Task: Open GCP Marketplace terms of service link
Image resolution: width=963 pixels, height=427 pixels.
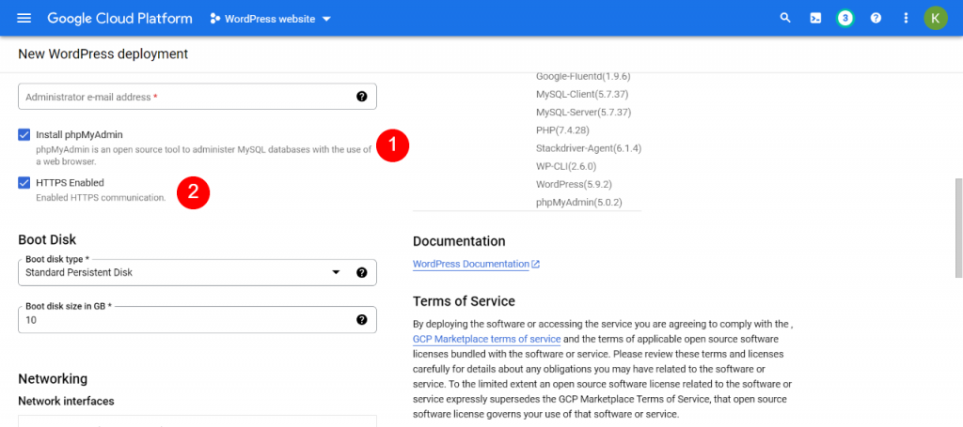Action: 486,339
